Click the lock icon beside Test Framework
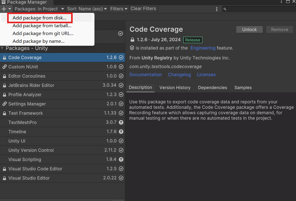The image size is (296, 201). [x=4, y=113]
